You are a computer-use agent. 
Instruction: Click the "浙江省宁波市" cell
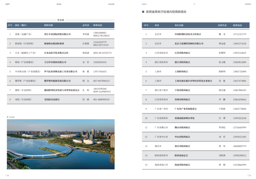[x=161, y=90]
